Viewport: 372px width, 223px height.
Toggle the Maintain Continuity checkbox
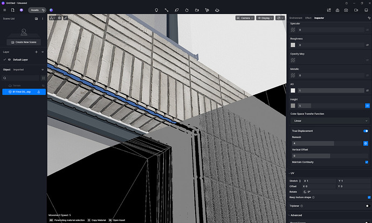coord(367,162)
